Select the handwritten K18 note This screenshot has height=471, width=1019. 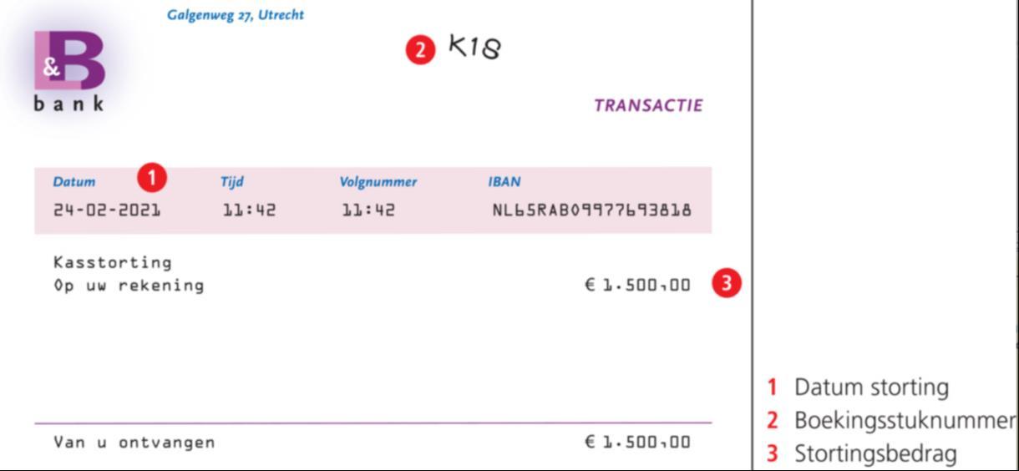[475, 47]
